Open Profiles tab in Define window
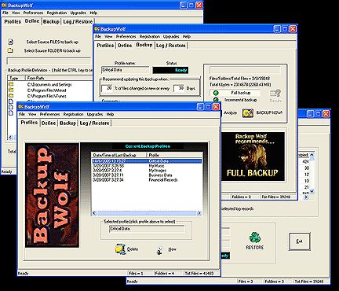339x291 pixels. coord(13,21)
